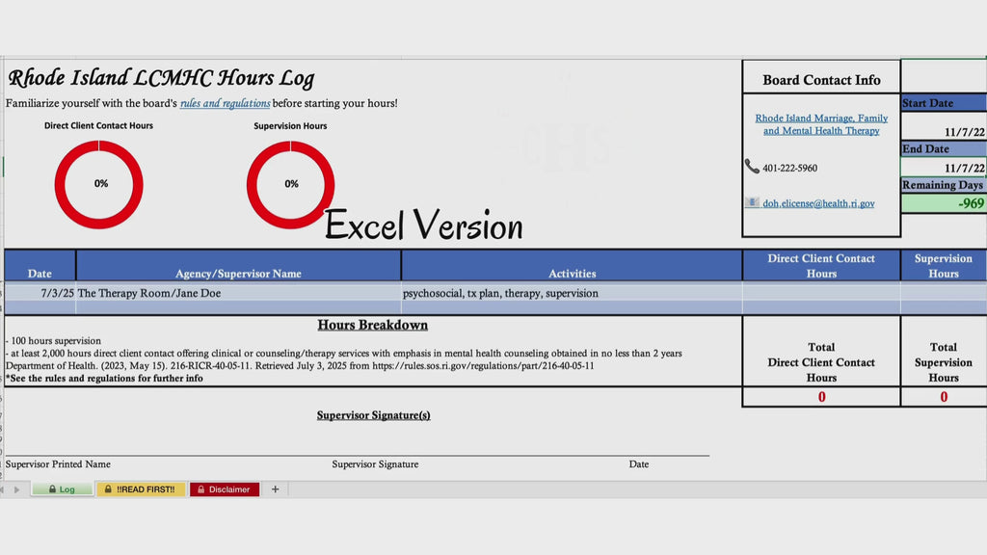Select the activities cell with psychosocial text
987x555 pixels.
pyautogui.click(x=572, y=293)
